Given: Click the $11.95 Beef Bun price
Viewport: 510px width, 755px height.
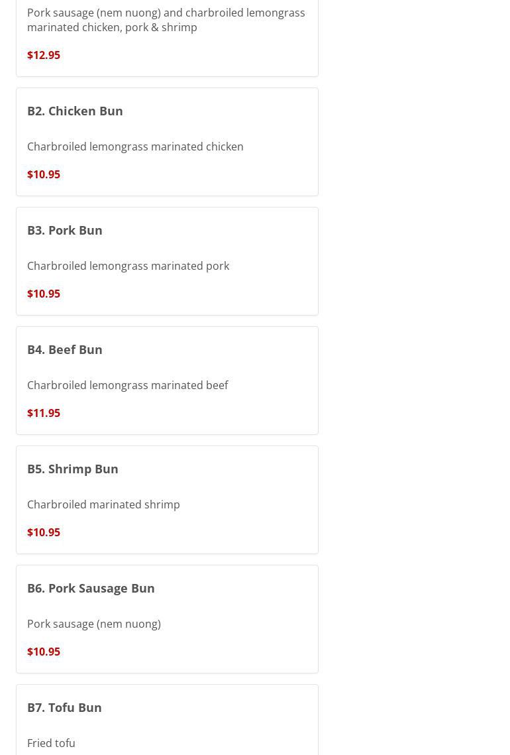Looking at the screenshot, I should coord(44,413).
